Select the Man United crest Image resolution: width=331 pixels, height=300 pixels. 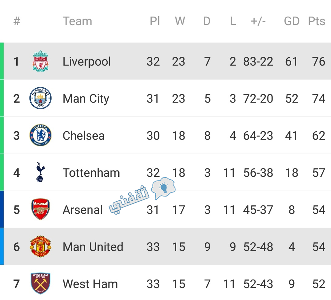[41, 247]
